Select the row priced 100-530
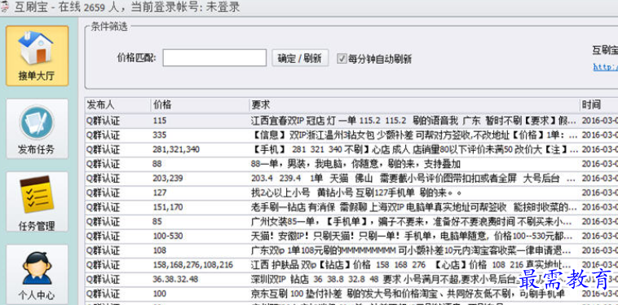Viewport: 618px width, 305px height. coord(351,236)
